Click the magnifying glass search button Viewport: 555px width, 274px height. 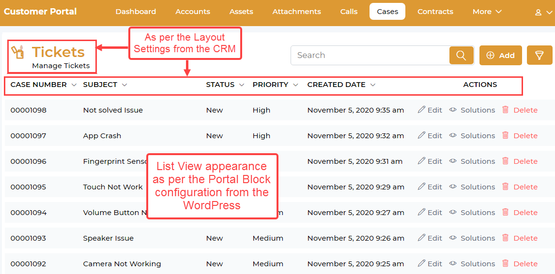[x=461, y=56]
